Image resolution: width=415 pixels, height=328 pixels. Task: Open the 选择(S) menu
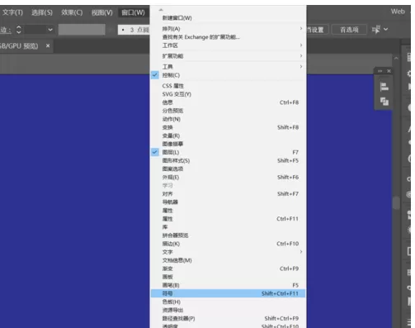pyautogui.click(x=42, y=12)
